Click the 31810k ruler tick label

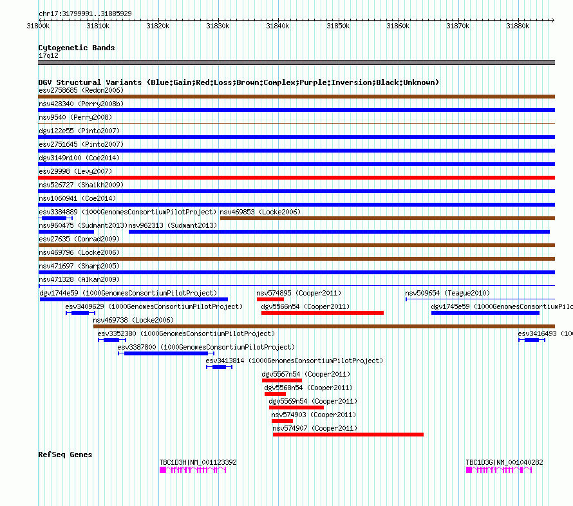[x=98, y=26]
